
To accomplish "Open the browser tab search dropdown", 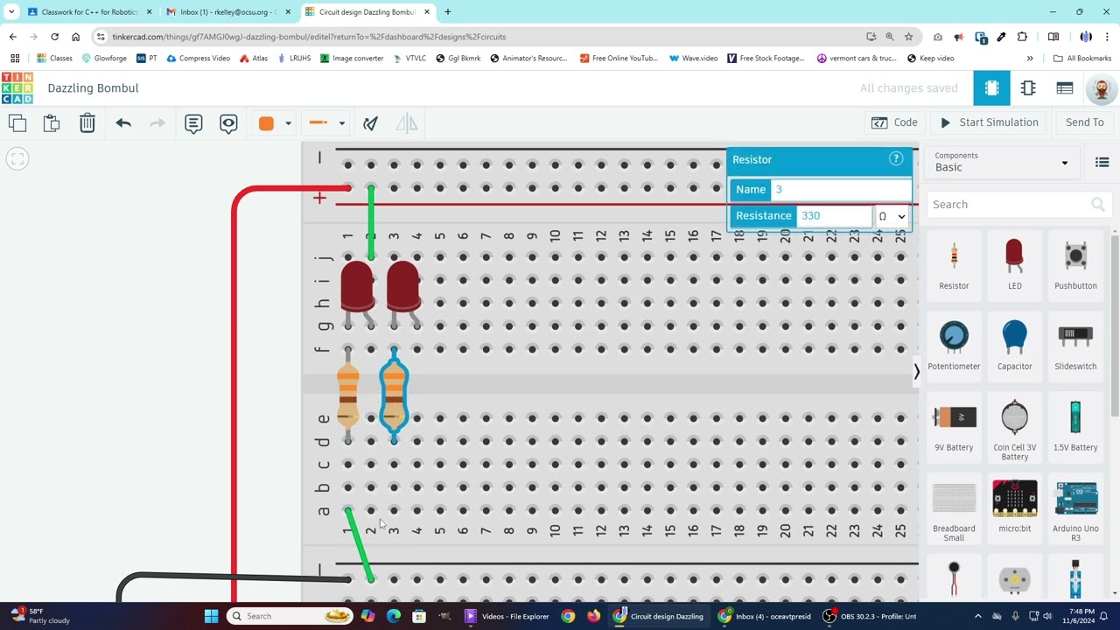I will tap(11, 12).
